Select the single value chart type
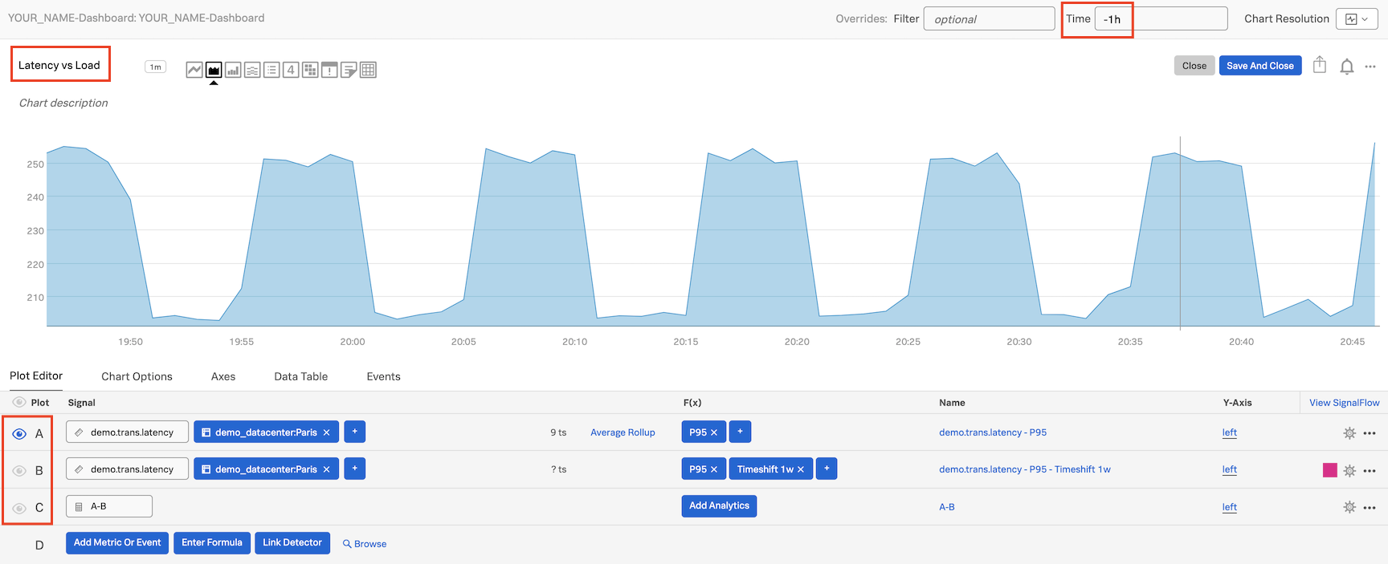This screenshot has width=1388, height=564. coord(291,70)
